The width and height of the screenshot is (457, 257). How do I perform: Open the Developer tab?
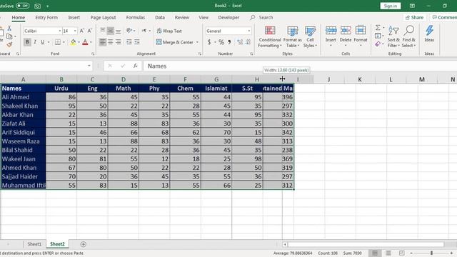tap(228, 17)
